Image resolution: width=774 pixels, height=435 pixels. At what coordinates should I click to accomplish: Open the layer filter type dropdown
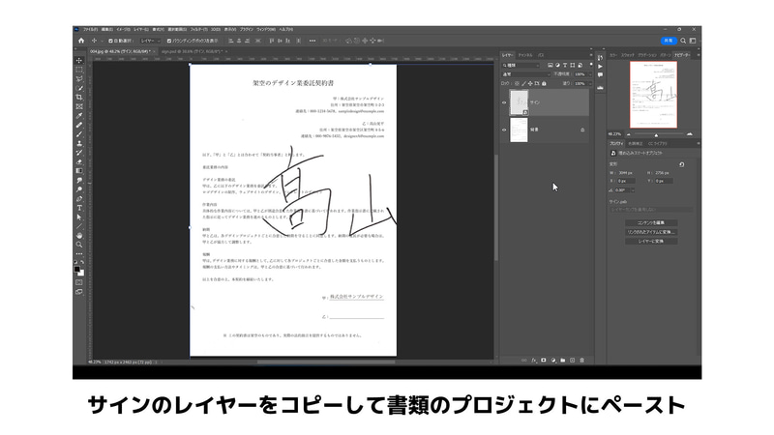521,65
